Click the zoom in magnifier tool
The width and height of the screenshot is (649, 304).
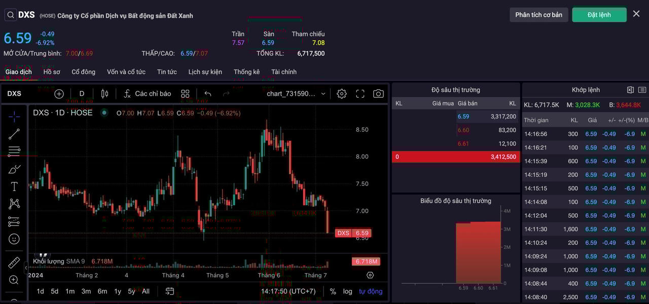14,280
